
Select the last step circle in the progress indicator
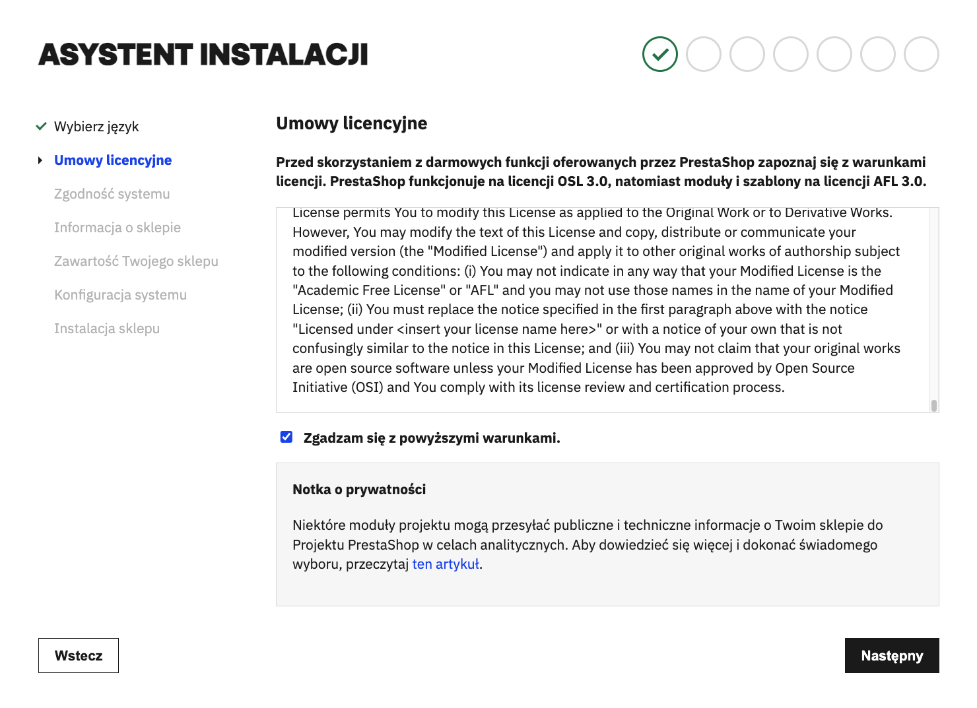coord(921,54)
